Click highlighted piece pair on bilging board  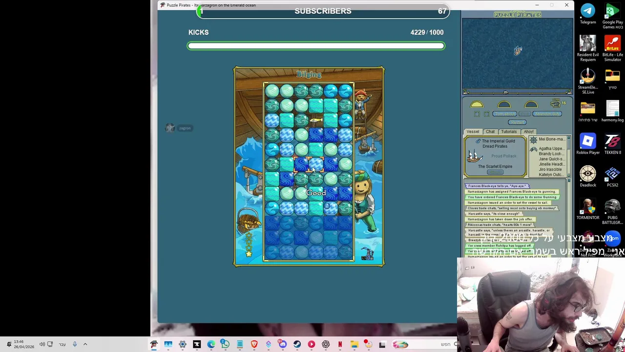pyautogui.click(x=309, y=164)
